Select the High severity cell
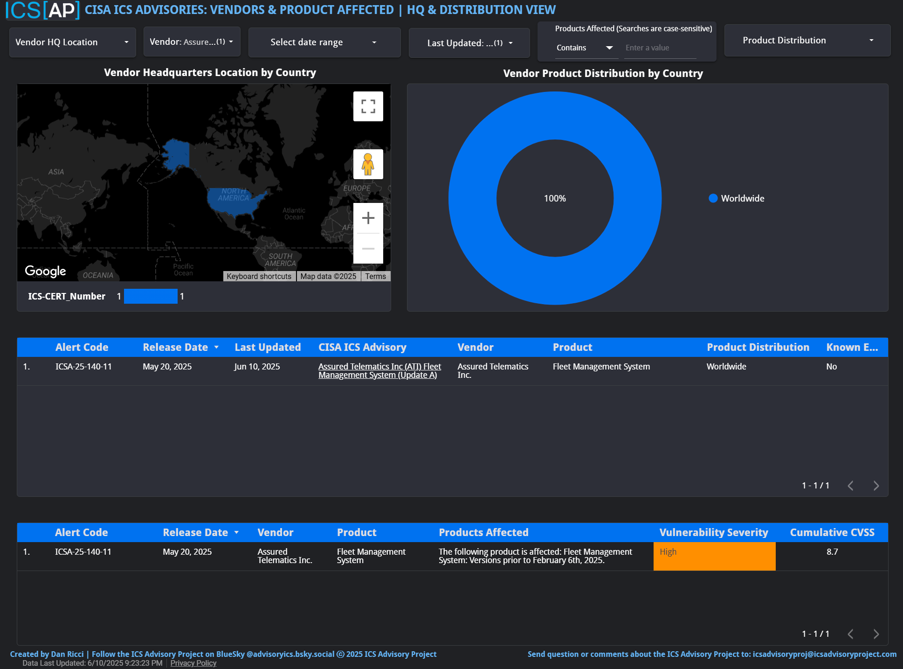The image size is (903, 669). click(x=714, y=556)
